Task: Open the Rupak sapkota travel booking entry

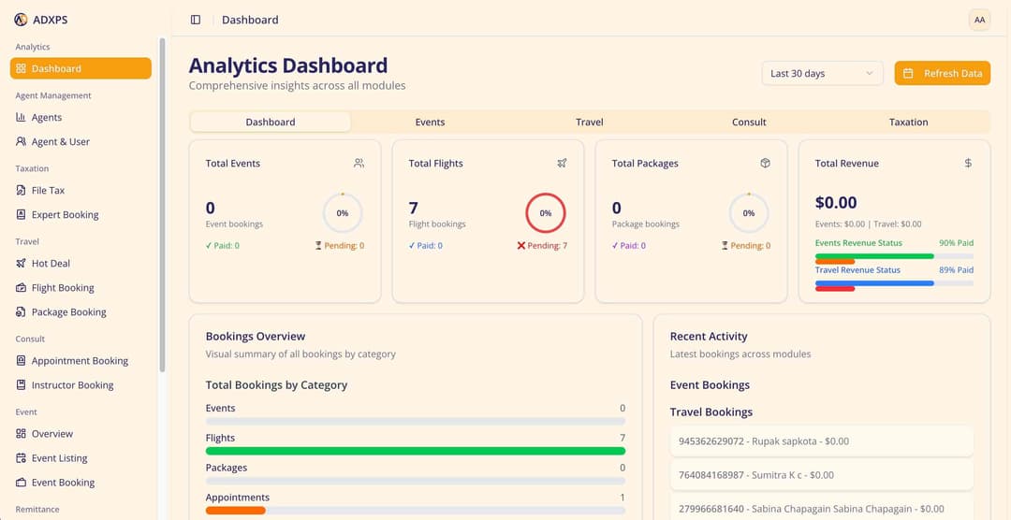Action: coord(821,441)
